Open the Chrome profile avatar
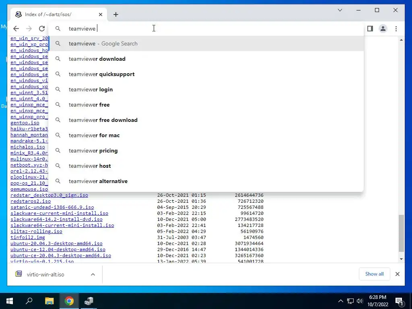This screenshot has width=412, height=309. pyautogui.click(x=383, y=29)
